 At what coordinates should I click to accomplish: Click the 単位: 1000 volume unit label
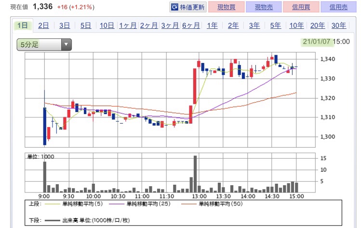[x=41, y=157]
